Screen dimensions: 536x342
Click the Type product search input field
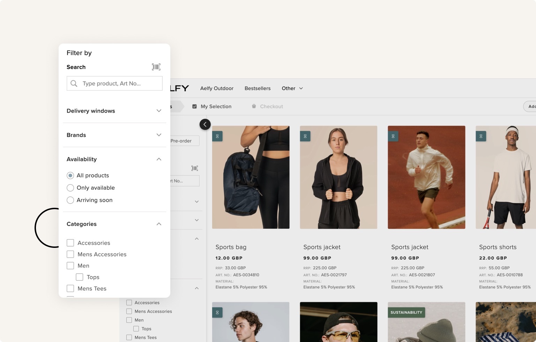coord(119,84)
